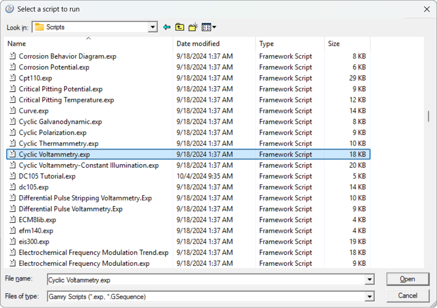The height and width of the screenshot is (308, 437).
Task: Click the file icon of DC105 Tutorial.exp
Action: (12, 176)
